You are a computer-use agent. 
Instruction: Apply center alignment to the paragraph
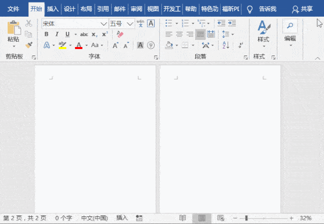pyautogui.click(x=179, y=34)
